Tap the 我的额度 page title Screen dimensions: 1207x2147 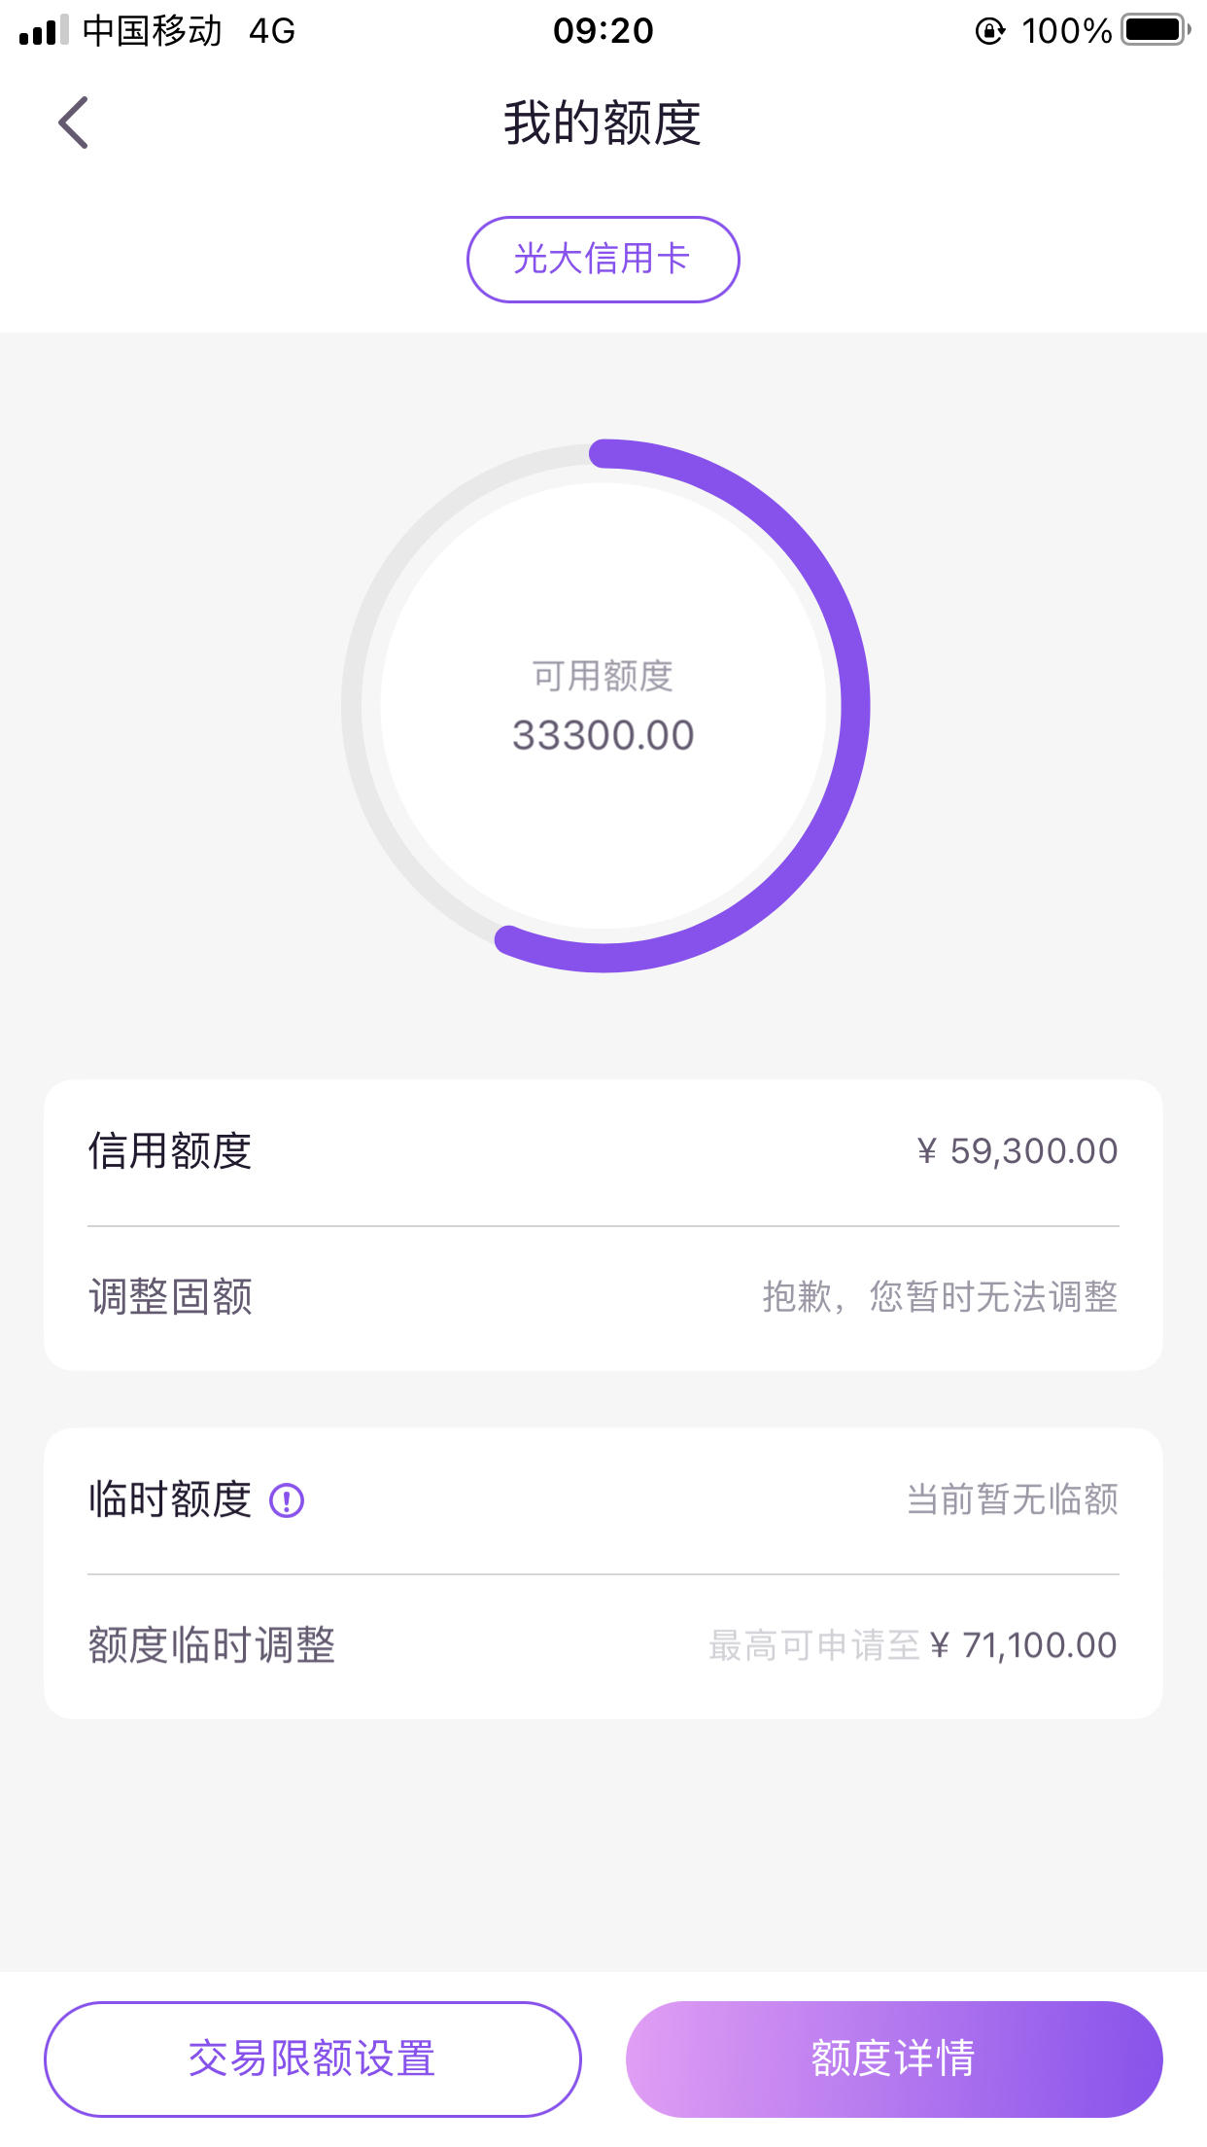[603, 123]
